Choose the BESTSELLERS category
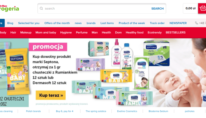The width and height of the screenshot is (206, 118). (x=176, y=32)
